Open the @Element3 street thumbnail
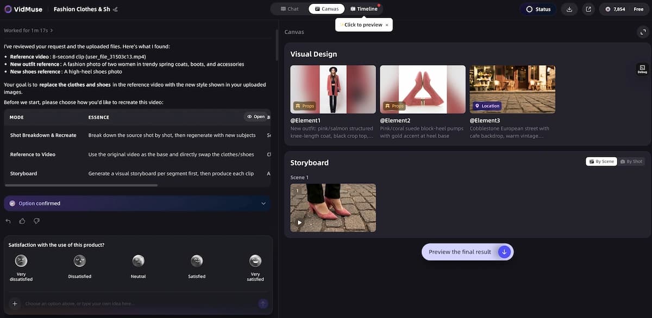Screen dimensions: 652x318 pyautogui.click(x=512, y=89)
